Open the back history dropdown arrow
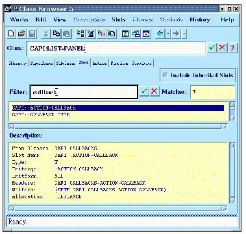 pos(168,34)
